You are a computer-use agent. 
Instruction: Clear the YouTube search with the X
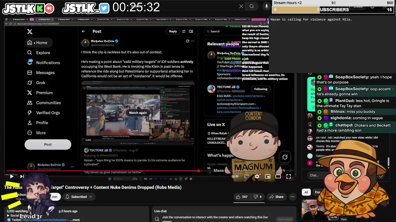(241, 6)
